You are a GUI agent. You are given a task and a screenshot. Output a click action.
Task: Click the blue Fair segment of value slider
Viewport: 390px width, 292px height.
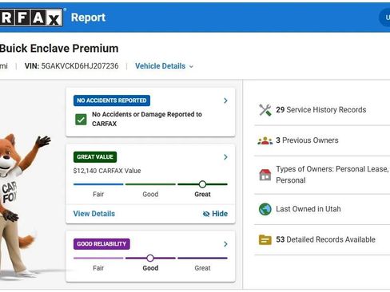tap(98, 184)
